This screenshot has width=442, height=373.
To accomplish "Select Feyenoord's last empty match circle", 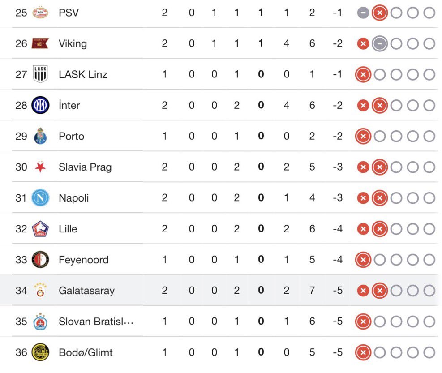I will pos(429,260).
